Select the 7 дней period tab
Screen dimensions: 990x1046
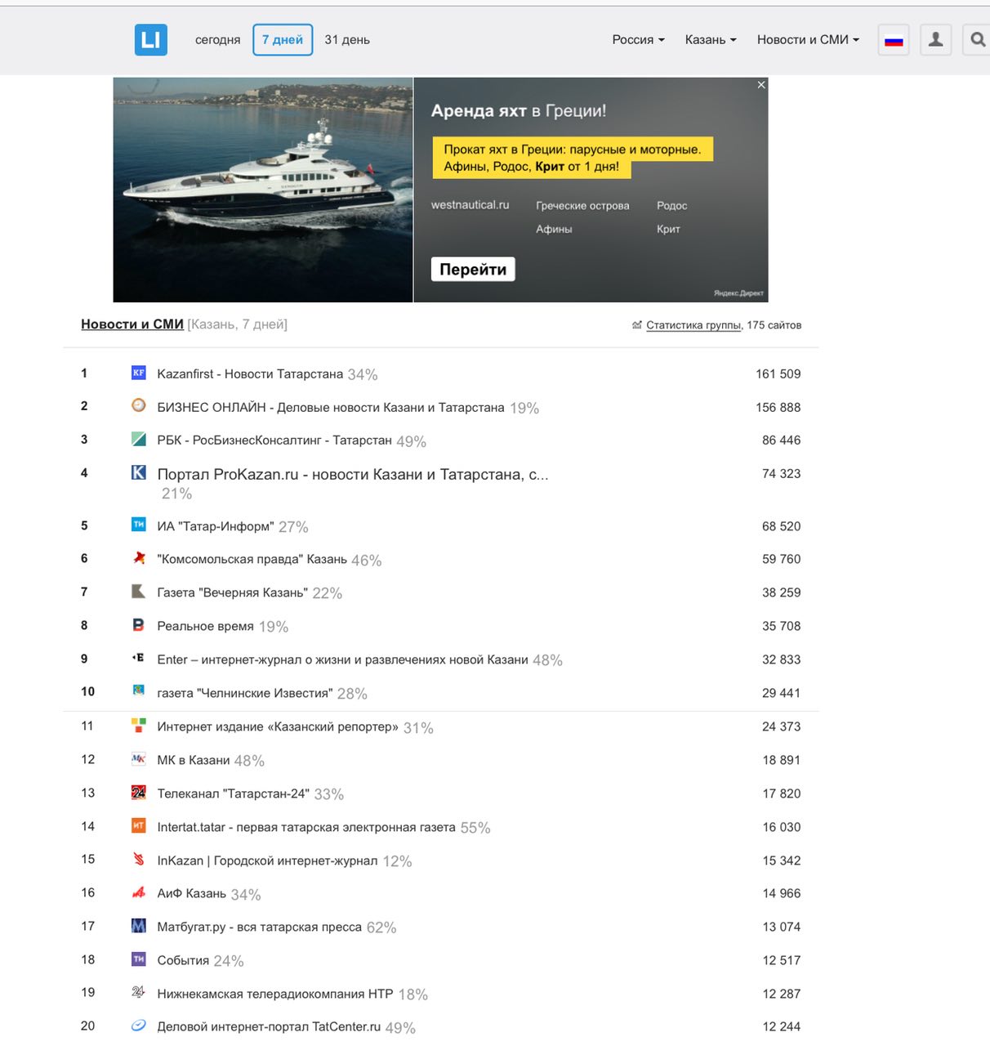283,40
